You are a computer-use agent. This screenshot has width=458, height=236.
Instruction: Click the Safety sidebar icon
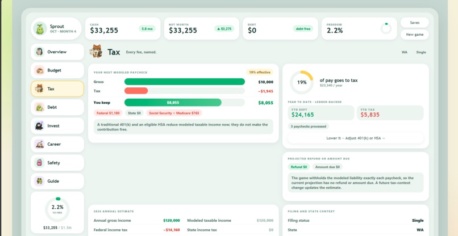pyautogui.click(x=39, y=163)
